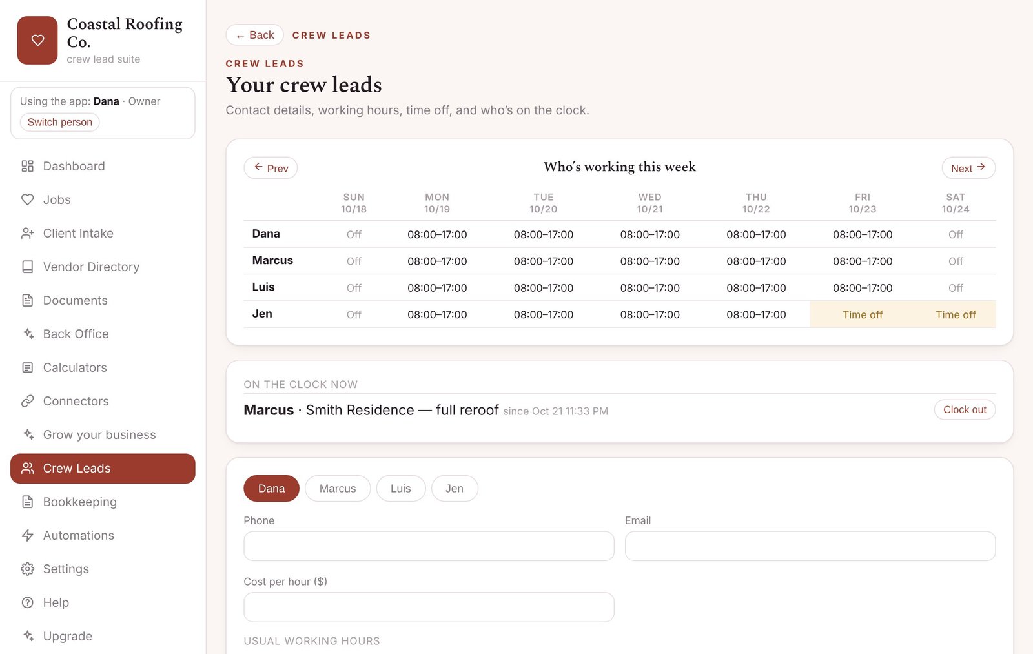Clock out Marcus from Smith Residence
The width and height of the screenshot is (1033, 654).
(x=965, y=409)
